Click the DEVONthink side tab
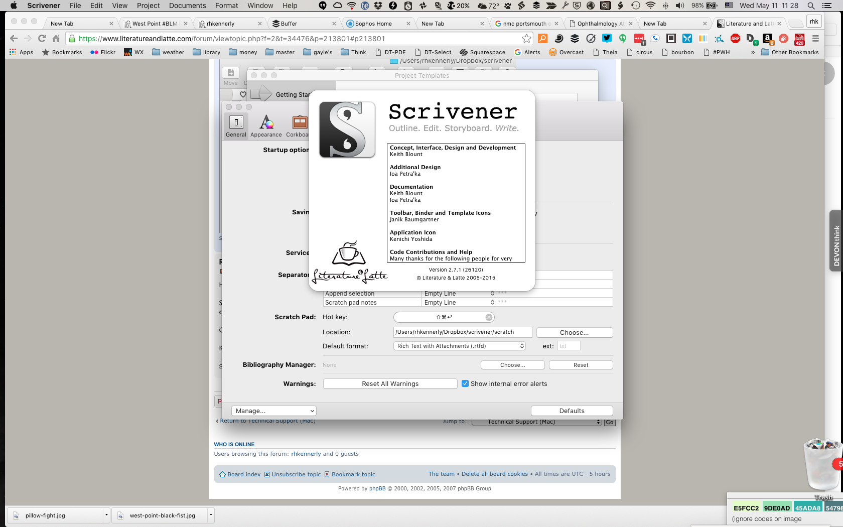The image size is (843, 527). click(x=836, y=240)
